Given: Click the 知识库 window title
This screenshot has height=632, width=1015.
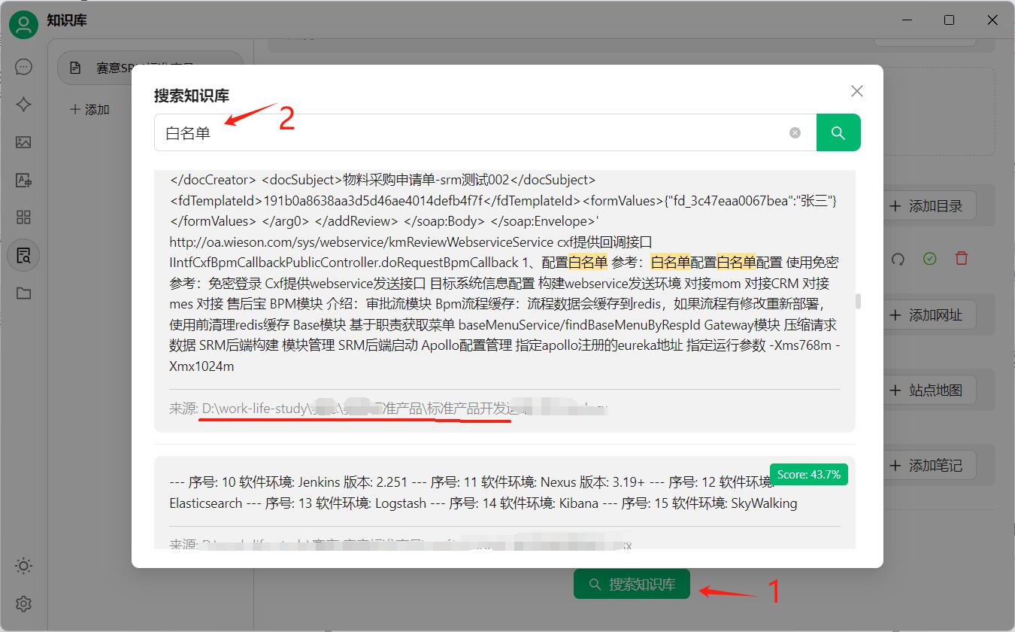Looking at the screenshot, I should point(67,20).
